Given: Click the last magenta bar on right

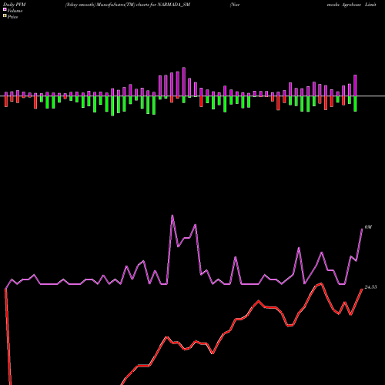Looking at the screenshot, I should coord(355,85).
